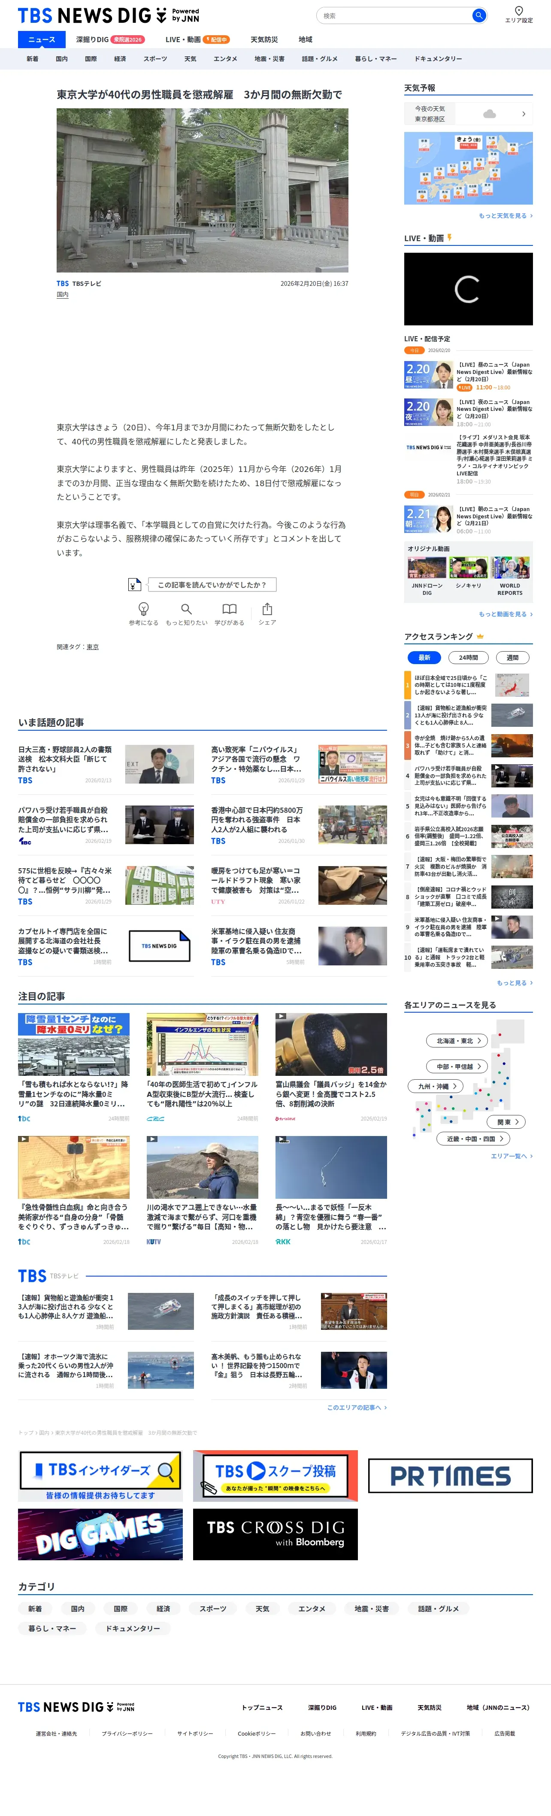Click the cloud weather icon for 東京都港区
The image size is (551, 1816).
[490, 113]
